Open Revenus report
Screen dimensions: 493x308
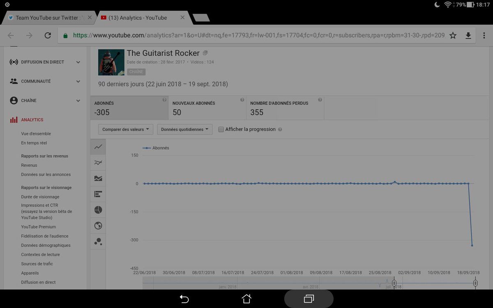click(29, 165)
